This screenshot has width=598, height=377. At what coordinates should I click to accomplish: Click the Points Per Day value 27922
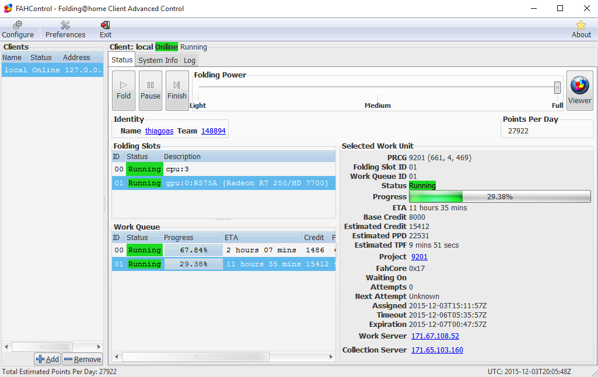point(518,131)
